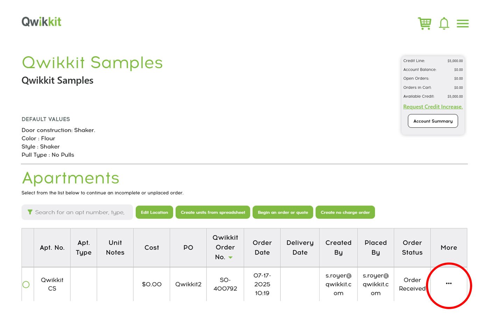The image size is (490, 315).
Task: Open the Account Summary button
Action: pos(433,121)
